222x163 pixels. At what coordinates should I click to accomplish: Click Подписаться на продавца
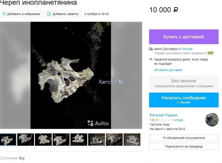pos(184,146)
